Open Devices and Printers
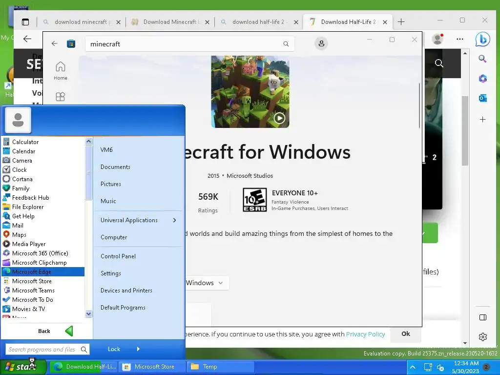The image size is (500, 375). point(126,291)
